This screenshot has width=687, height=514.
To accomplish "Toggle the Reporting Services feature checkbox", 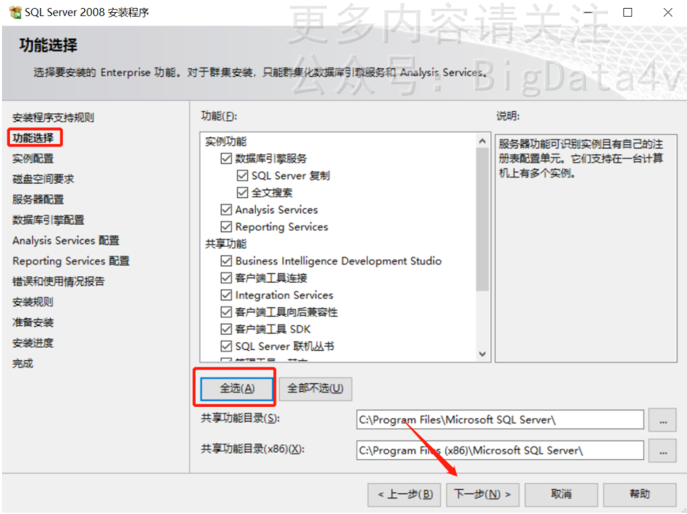I will (x=226, y=227).
